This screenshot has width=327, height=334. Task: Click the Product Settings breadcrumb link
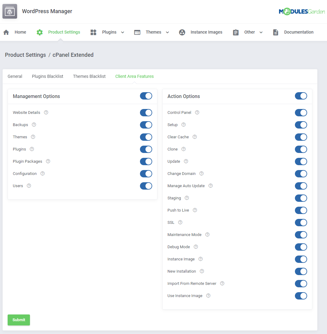pyautogui.click(x=25, y=55)
